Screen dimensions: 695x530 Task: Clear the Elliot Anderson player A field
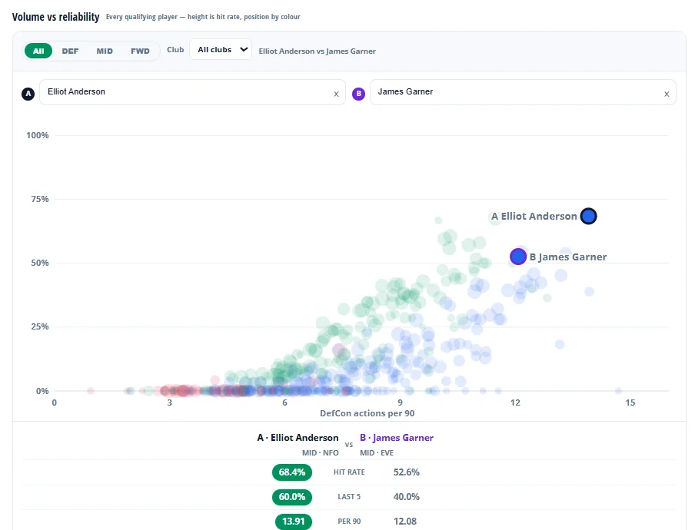pos(337,94)
